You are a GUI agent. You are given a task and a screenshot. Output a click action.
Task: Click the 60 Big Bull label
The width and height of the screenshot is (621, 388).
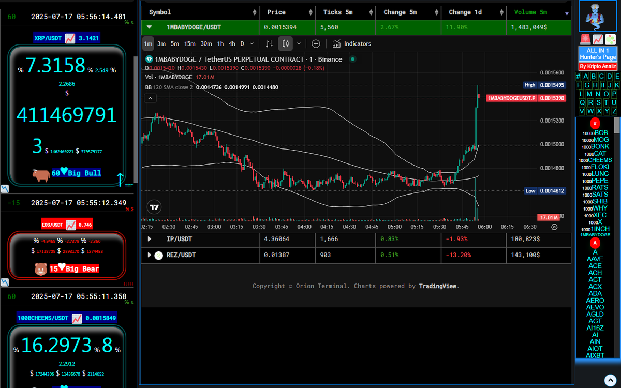coord(76,173)
